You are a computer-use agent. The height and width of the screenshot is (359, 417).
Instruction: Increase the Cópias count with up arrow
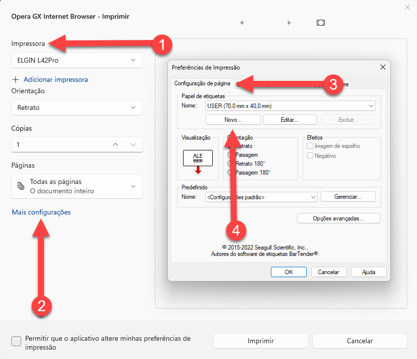(115, 144)
